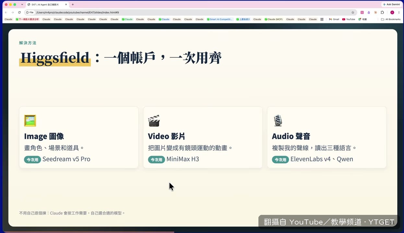Image resolution: width=404 pixels, height=233 pixels.
Task: Click the Image 圖像 card heading
Action: coord(44,136)
